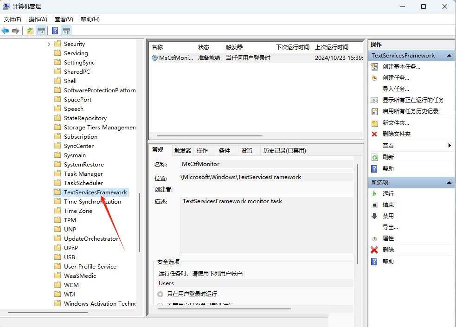Switch to the 触发器 tab

click(x=182, y=150)
